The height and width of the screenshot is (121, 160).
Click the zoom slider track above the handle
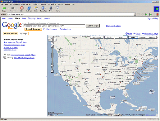click(52, 56)
